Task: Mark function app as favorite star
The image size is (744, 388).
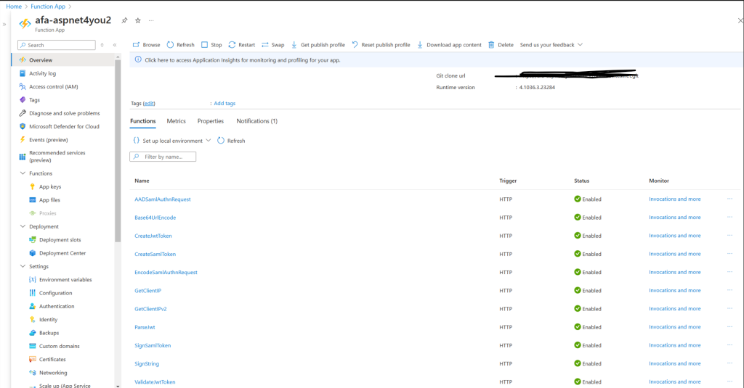Action: (138, 20)
